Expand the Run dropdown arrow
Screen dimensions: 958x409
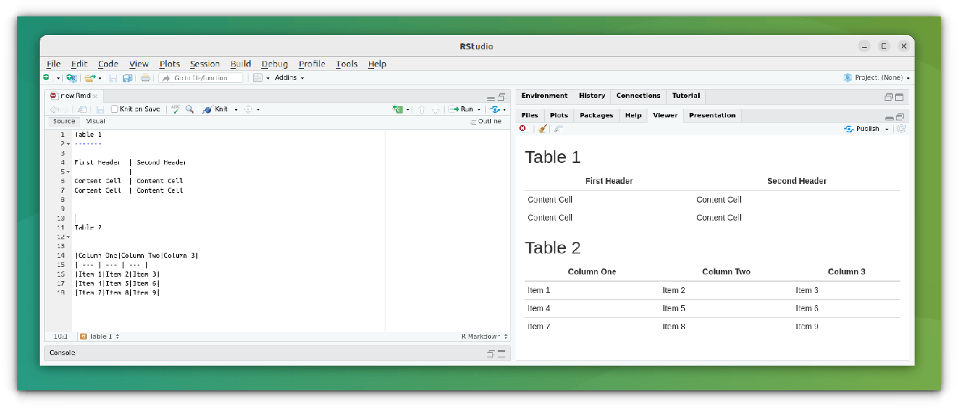pyautogui.click(x=479, y=109)
